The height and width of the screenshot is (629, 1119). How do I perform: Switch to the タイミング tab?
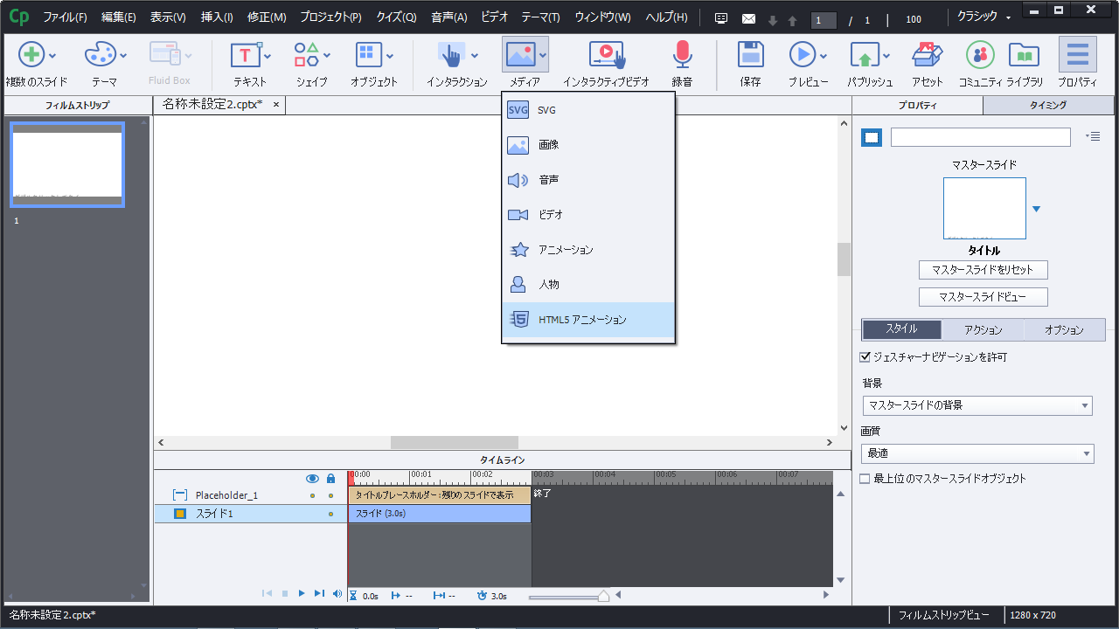coord(1048,105)
